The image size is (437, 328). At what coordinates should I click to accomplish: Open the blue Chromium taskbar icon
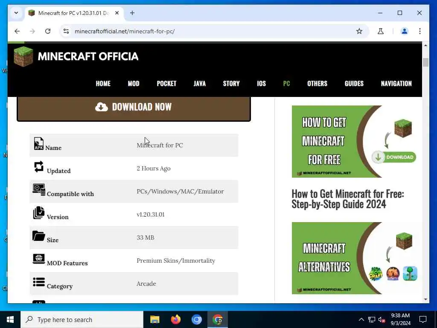point(196,319)
